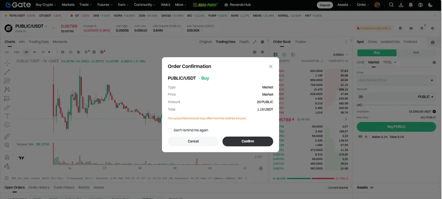Open the Order History tab
The width and height of the screenshot is (442, 199).
point(39,187)
